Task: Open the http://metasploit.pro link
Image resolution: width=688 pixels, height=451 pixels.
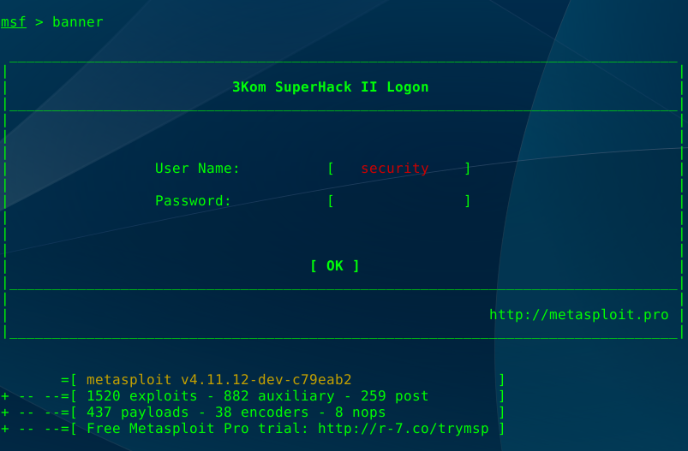Action: 578,315
